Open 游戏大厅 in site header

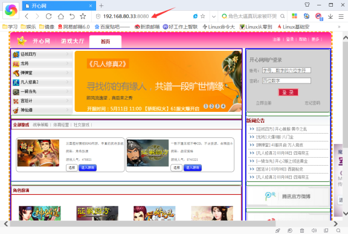coord(72,41)
